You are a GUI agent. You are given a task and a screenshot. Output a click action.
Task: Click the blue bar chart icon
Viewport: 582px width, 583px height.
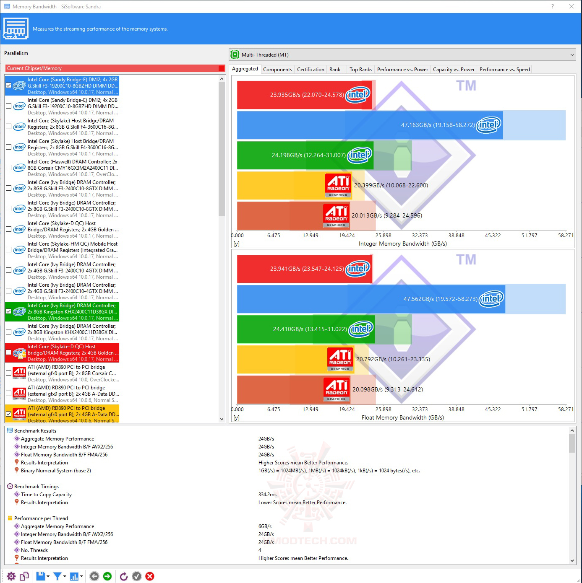74,576
